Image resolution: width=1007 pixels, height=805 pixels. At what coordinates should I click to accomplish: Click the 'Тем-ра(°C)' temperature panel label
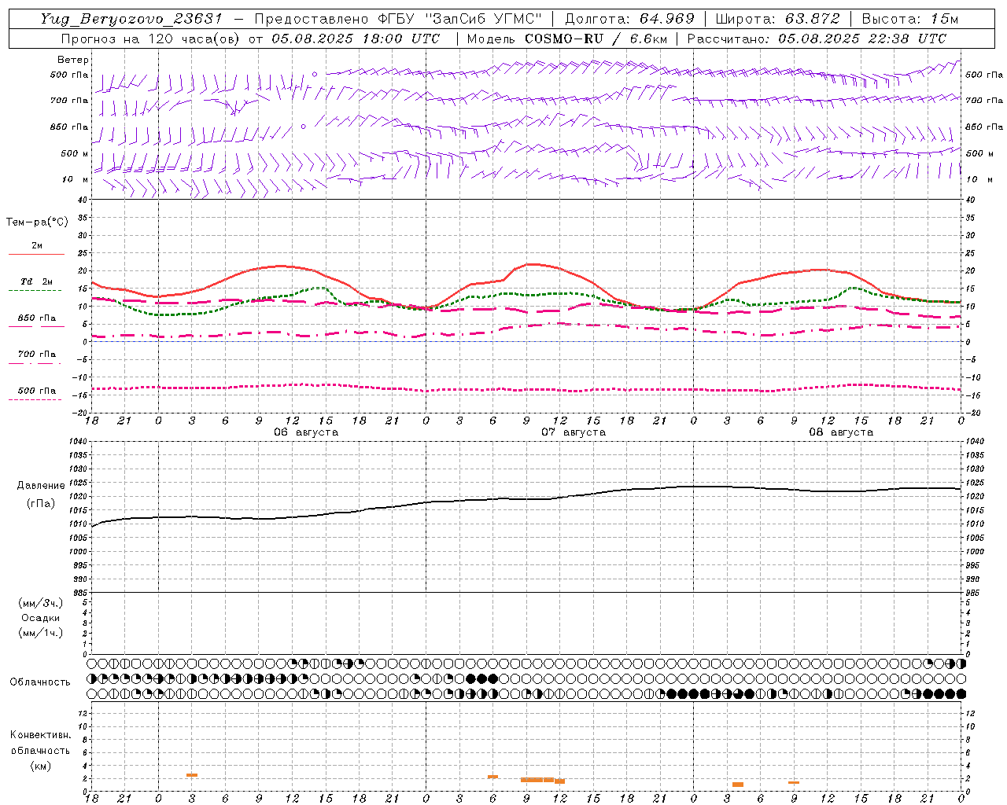[x=37, y=222]
